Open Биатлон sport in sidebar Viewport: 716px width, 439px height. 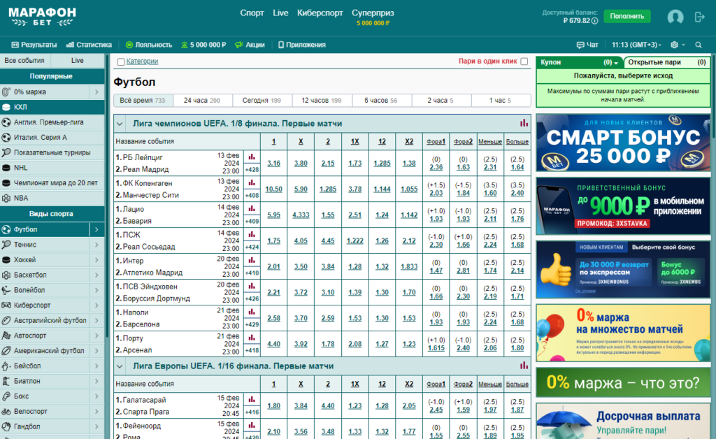click(44, 380)
